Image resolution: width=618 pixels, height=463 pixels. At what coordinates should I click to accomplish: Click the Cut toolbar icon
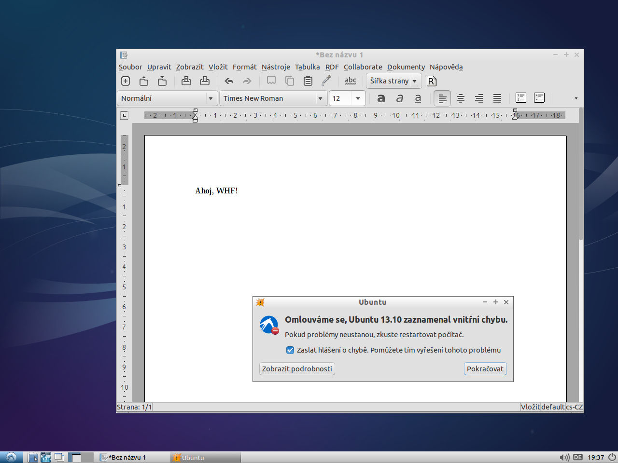coord(271,81)
